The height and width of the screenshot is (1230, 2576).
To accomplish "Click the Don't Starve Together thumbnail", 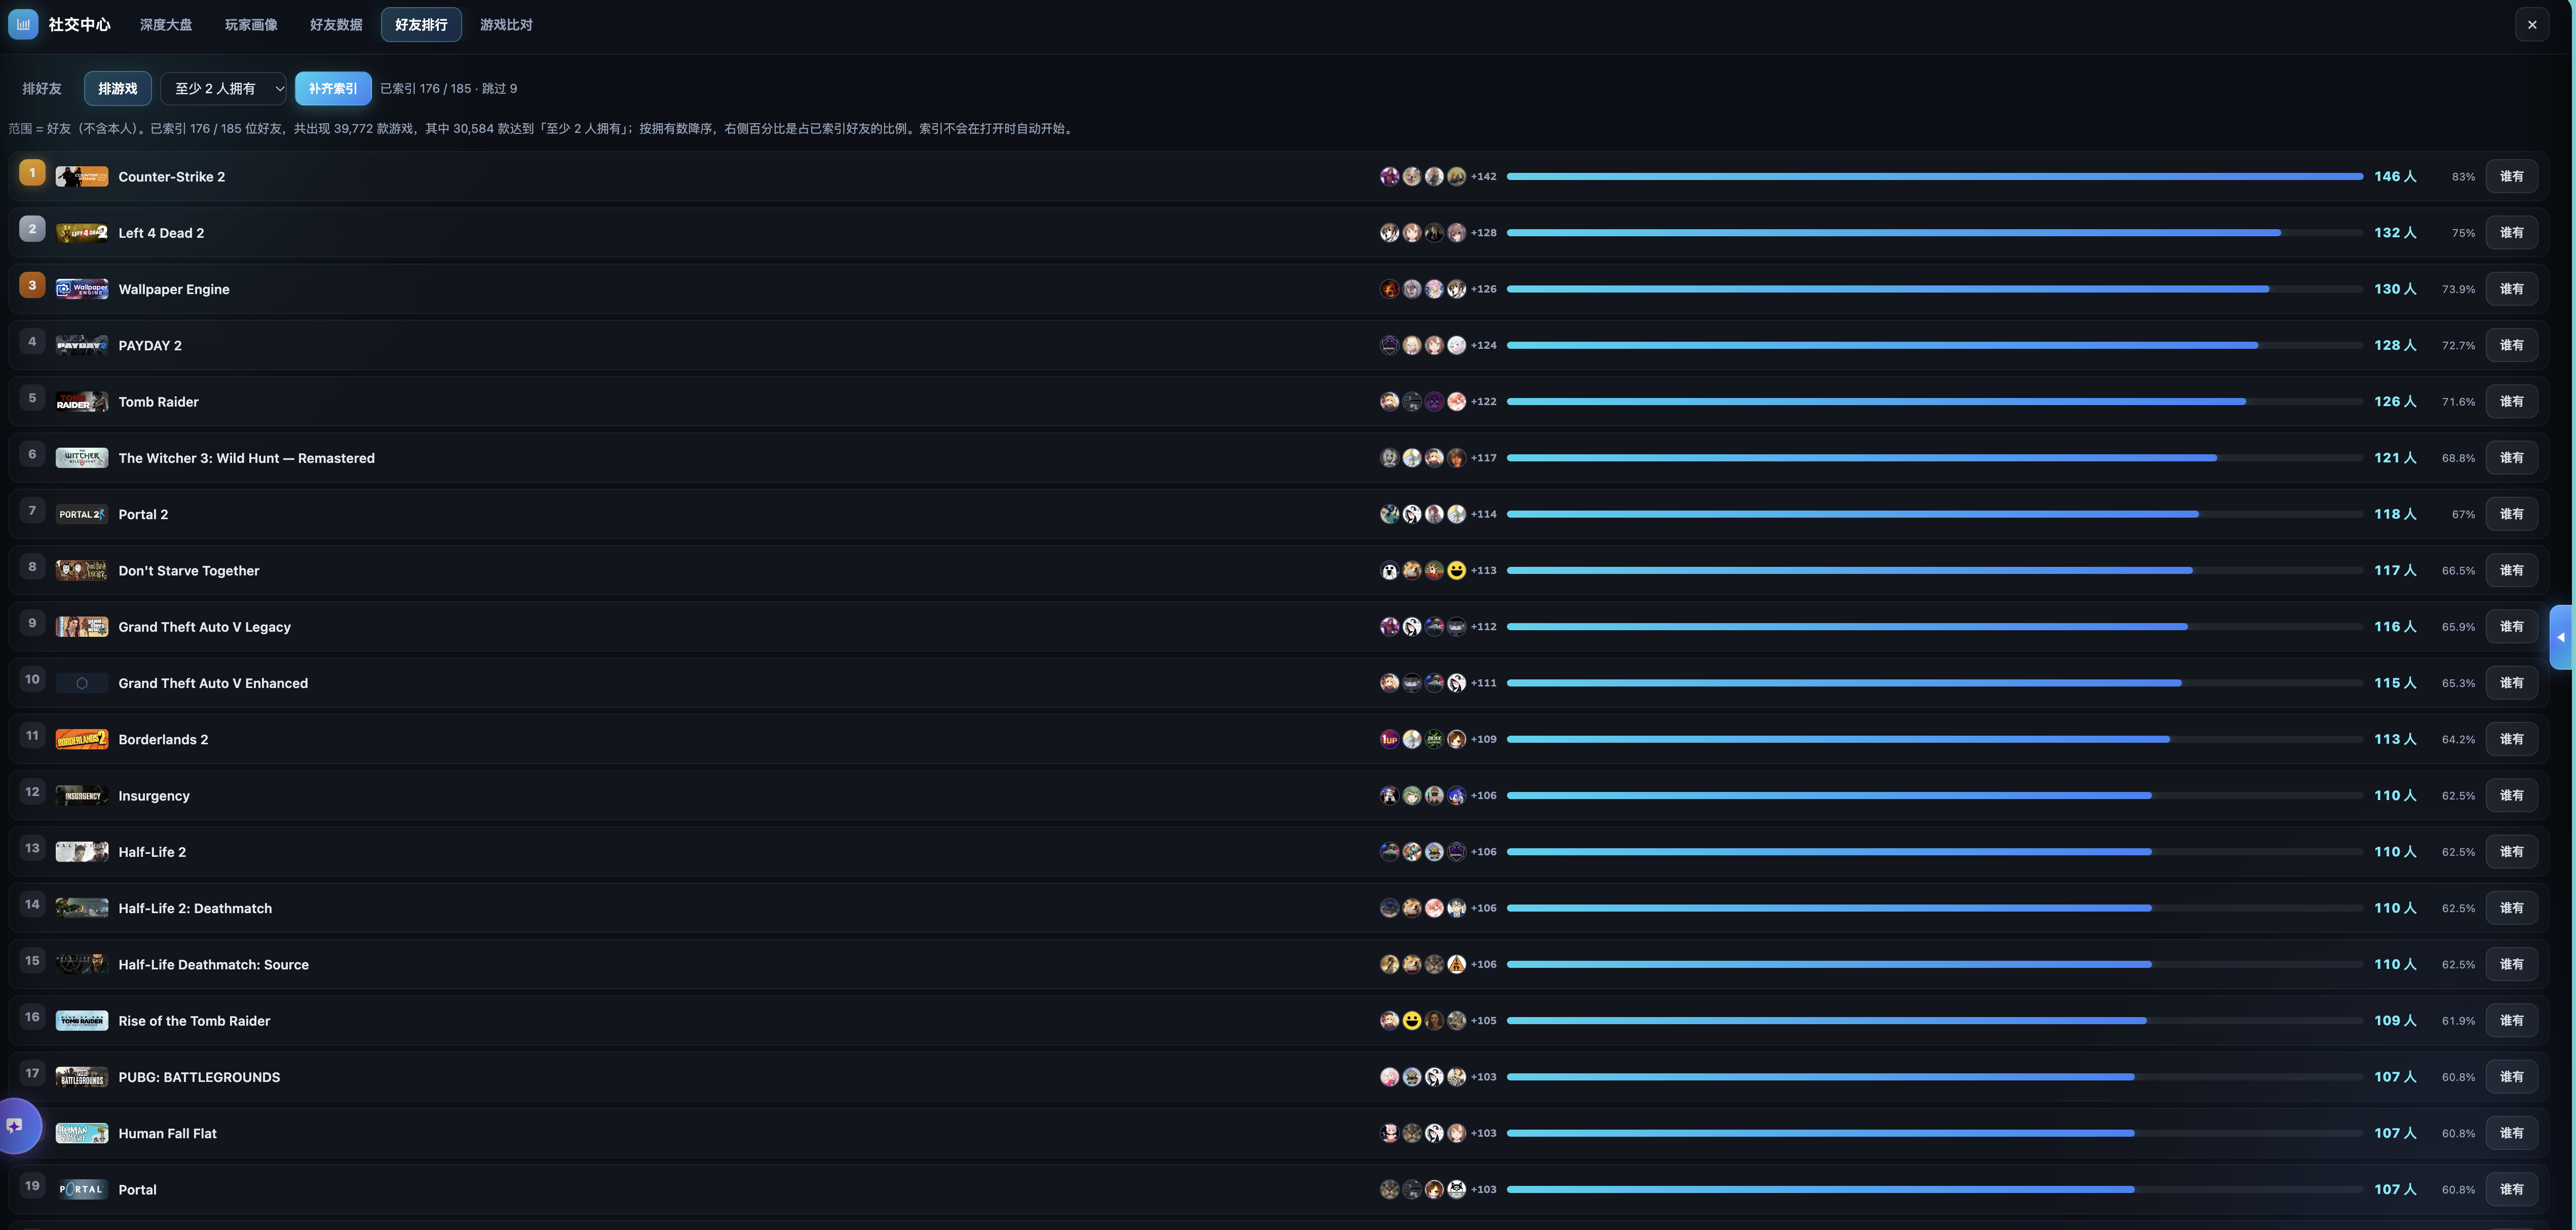I will point(82,570).
